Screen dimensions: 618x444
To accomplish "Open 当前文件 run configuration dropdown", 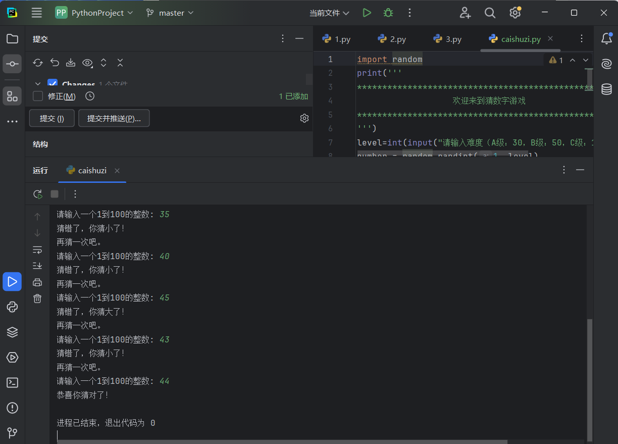I will 329,13.
